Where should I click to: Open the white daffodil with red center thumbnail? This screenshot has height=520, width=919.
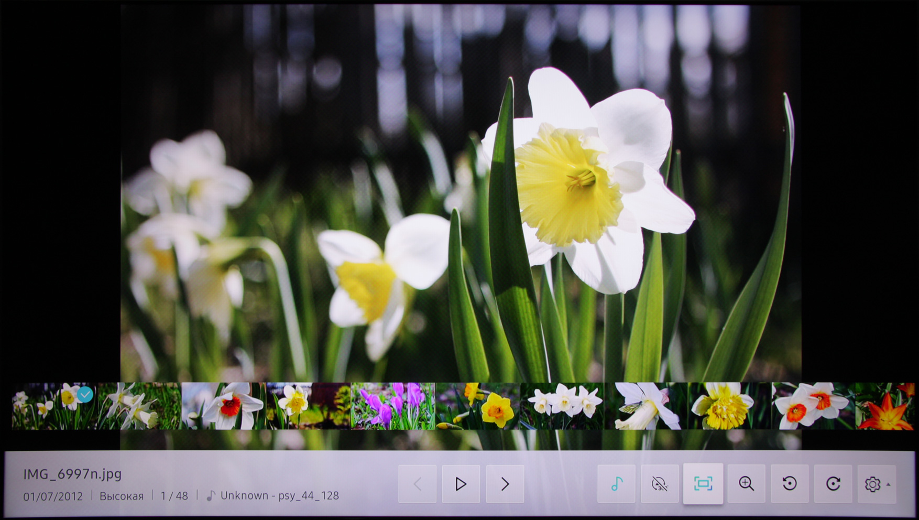tap(224, 406)
